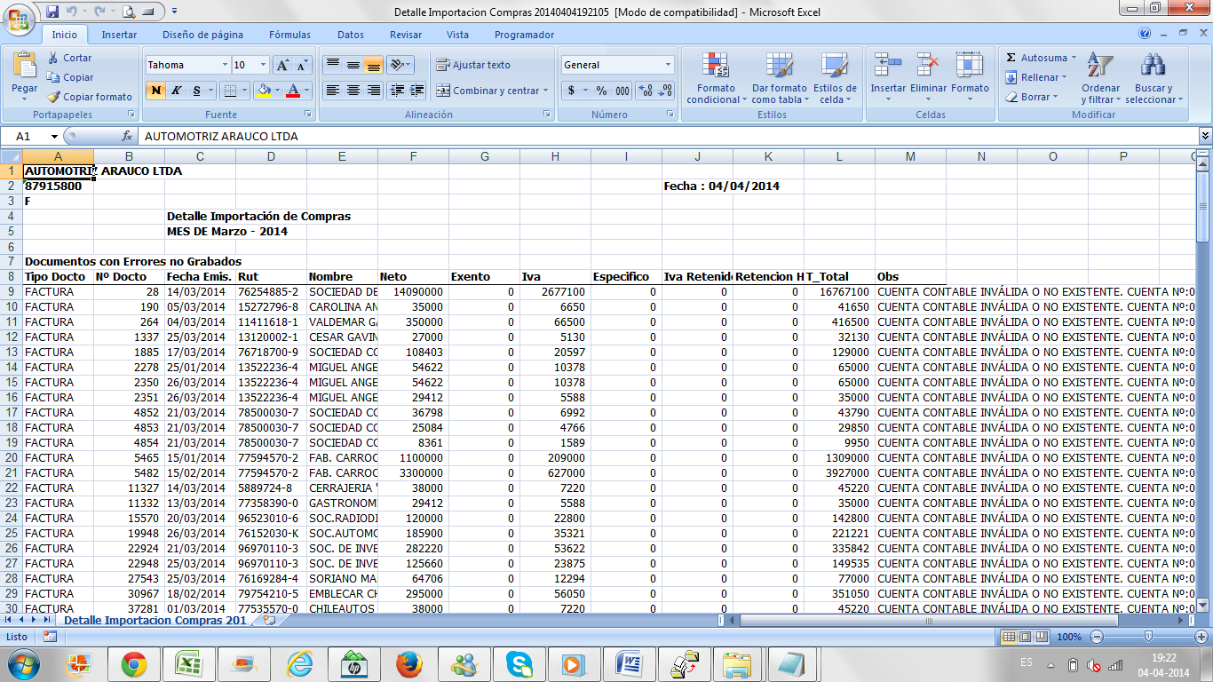Click vertical scrollbar down arrow
The height and width of the screenshot is (682, 1213).
point(1204,604)
